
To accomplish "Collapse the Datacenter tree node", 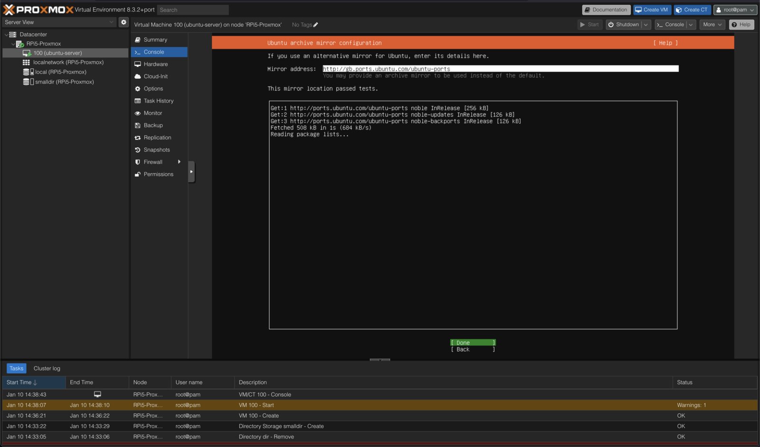I will coord(6,35).
